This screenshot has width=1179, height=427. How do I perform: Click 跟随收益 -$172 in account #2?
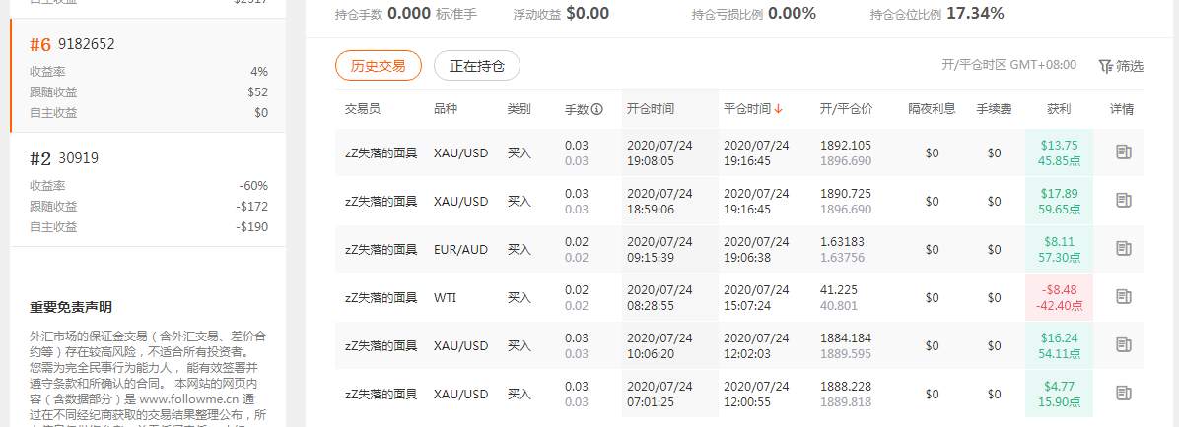click(x=149, y=207)
